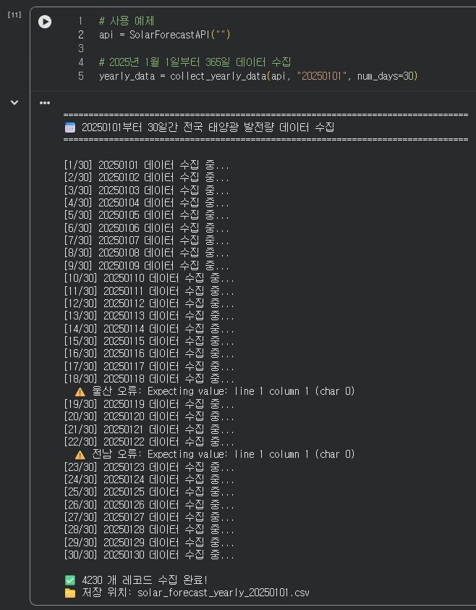This screenshot has height=610, width=476.
Task: Click output row [4/30] 20250104
Action: [x=147, y=203]
